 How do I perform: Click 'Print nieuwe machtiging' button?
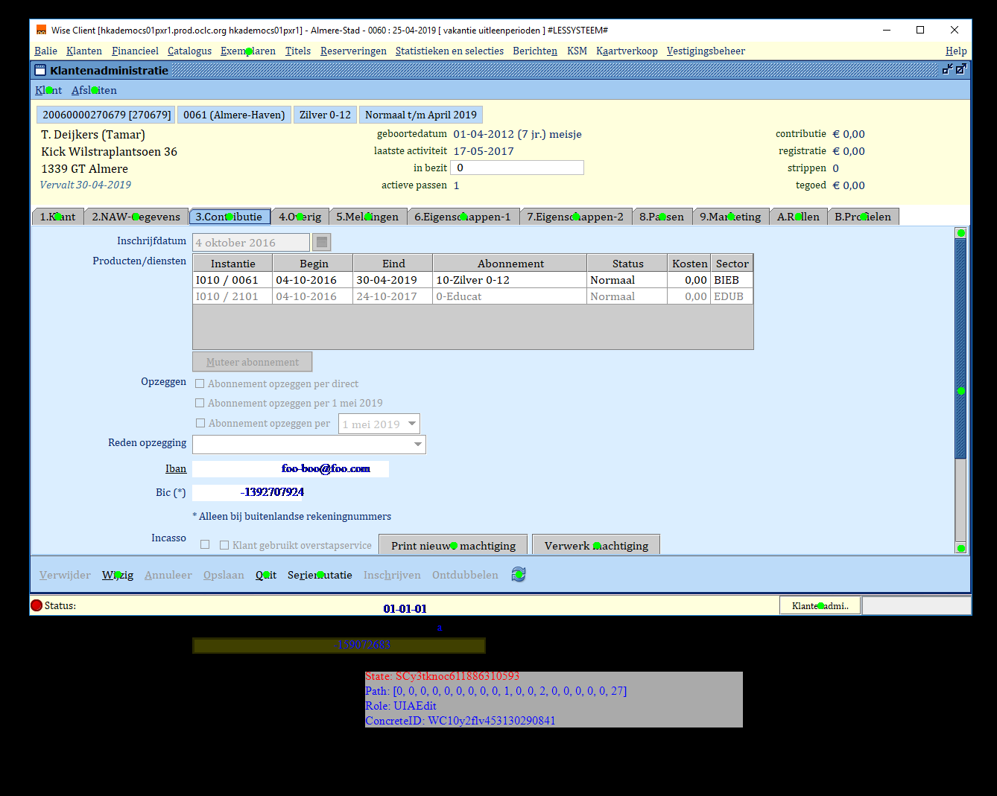pyautogui.click(x=453, y=545)
